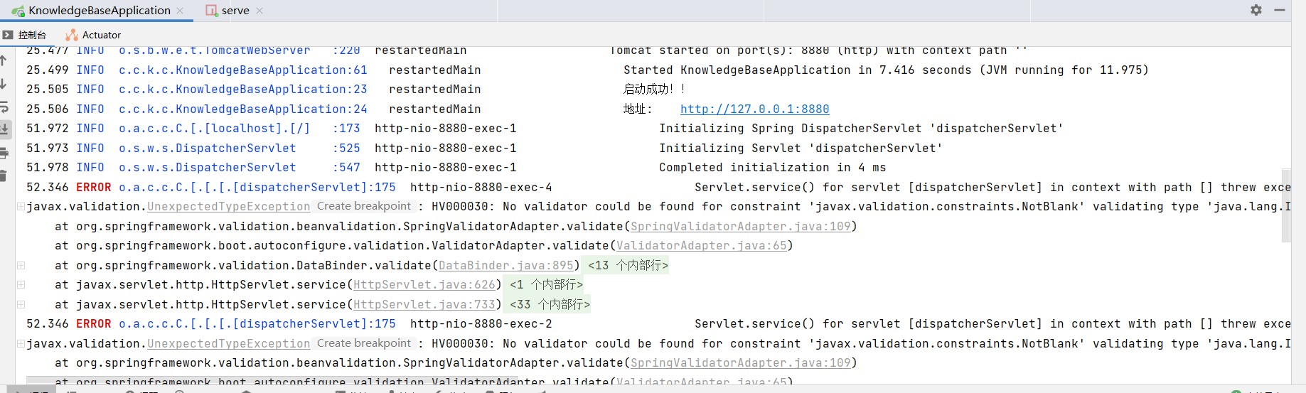This screenshot has height=393, width=1306.
Task: Close the KnowledgeBaseApplication run tab
Action: tap(181, 11)
